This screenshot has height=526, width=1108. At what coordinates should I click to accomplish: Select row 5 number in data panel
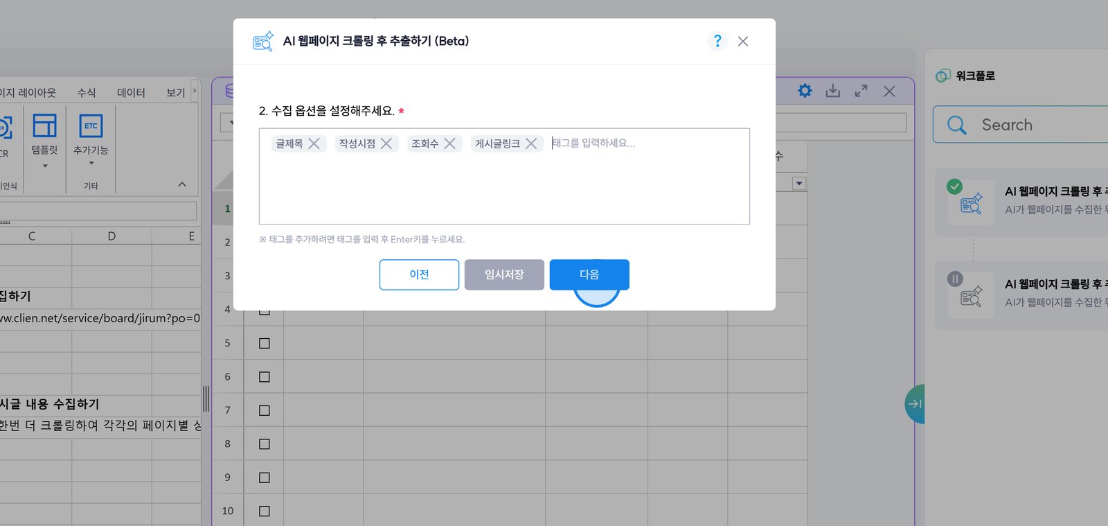coord(227,343)
